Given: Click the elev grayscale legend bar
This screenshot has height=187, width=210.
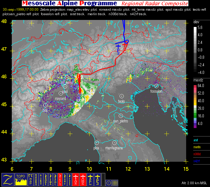Looking at the screenshot, I should 195,50.
